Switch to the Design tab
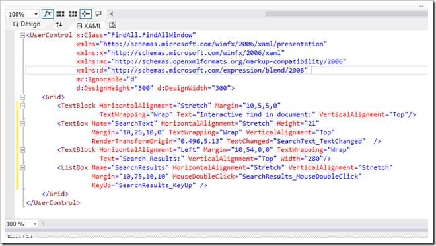The height and width of the screenshot is (246, 436). (26, 24)
